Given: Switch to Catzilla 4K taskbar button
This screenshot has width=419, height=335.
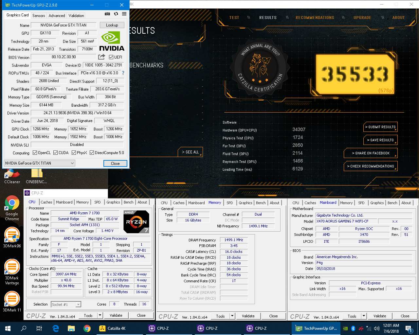Looking at the screenshot, I should (x=119, y=328).
